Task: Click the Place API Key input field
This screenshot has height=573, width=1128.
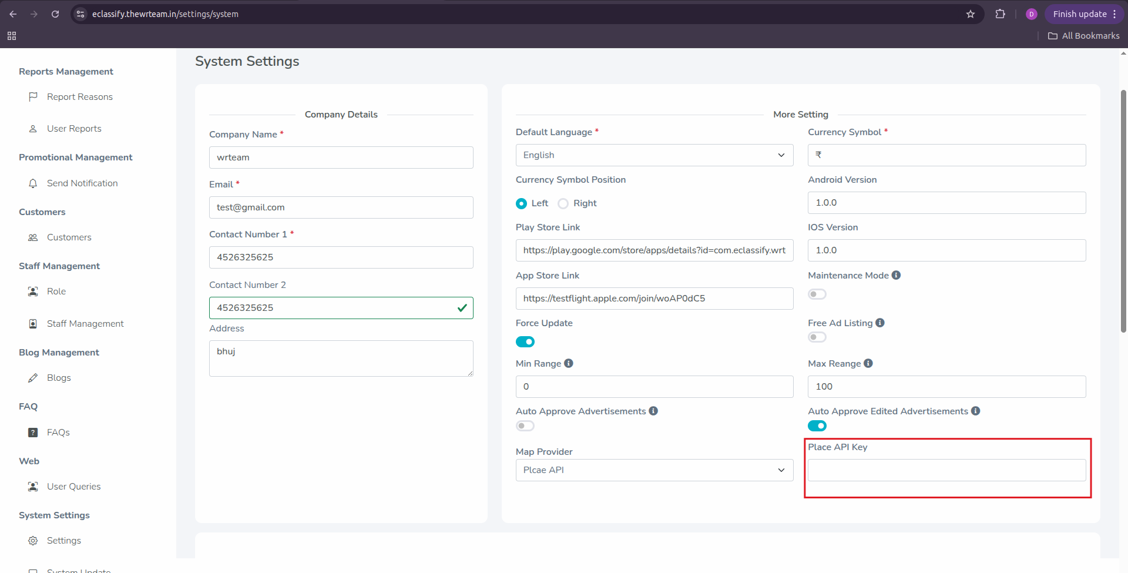Action: pos(946,471)
